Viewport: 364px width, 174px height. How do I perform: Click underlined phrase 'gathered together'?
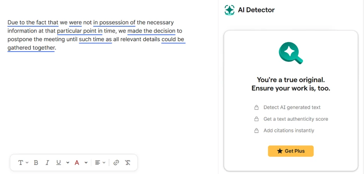31,48
